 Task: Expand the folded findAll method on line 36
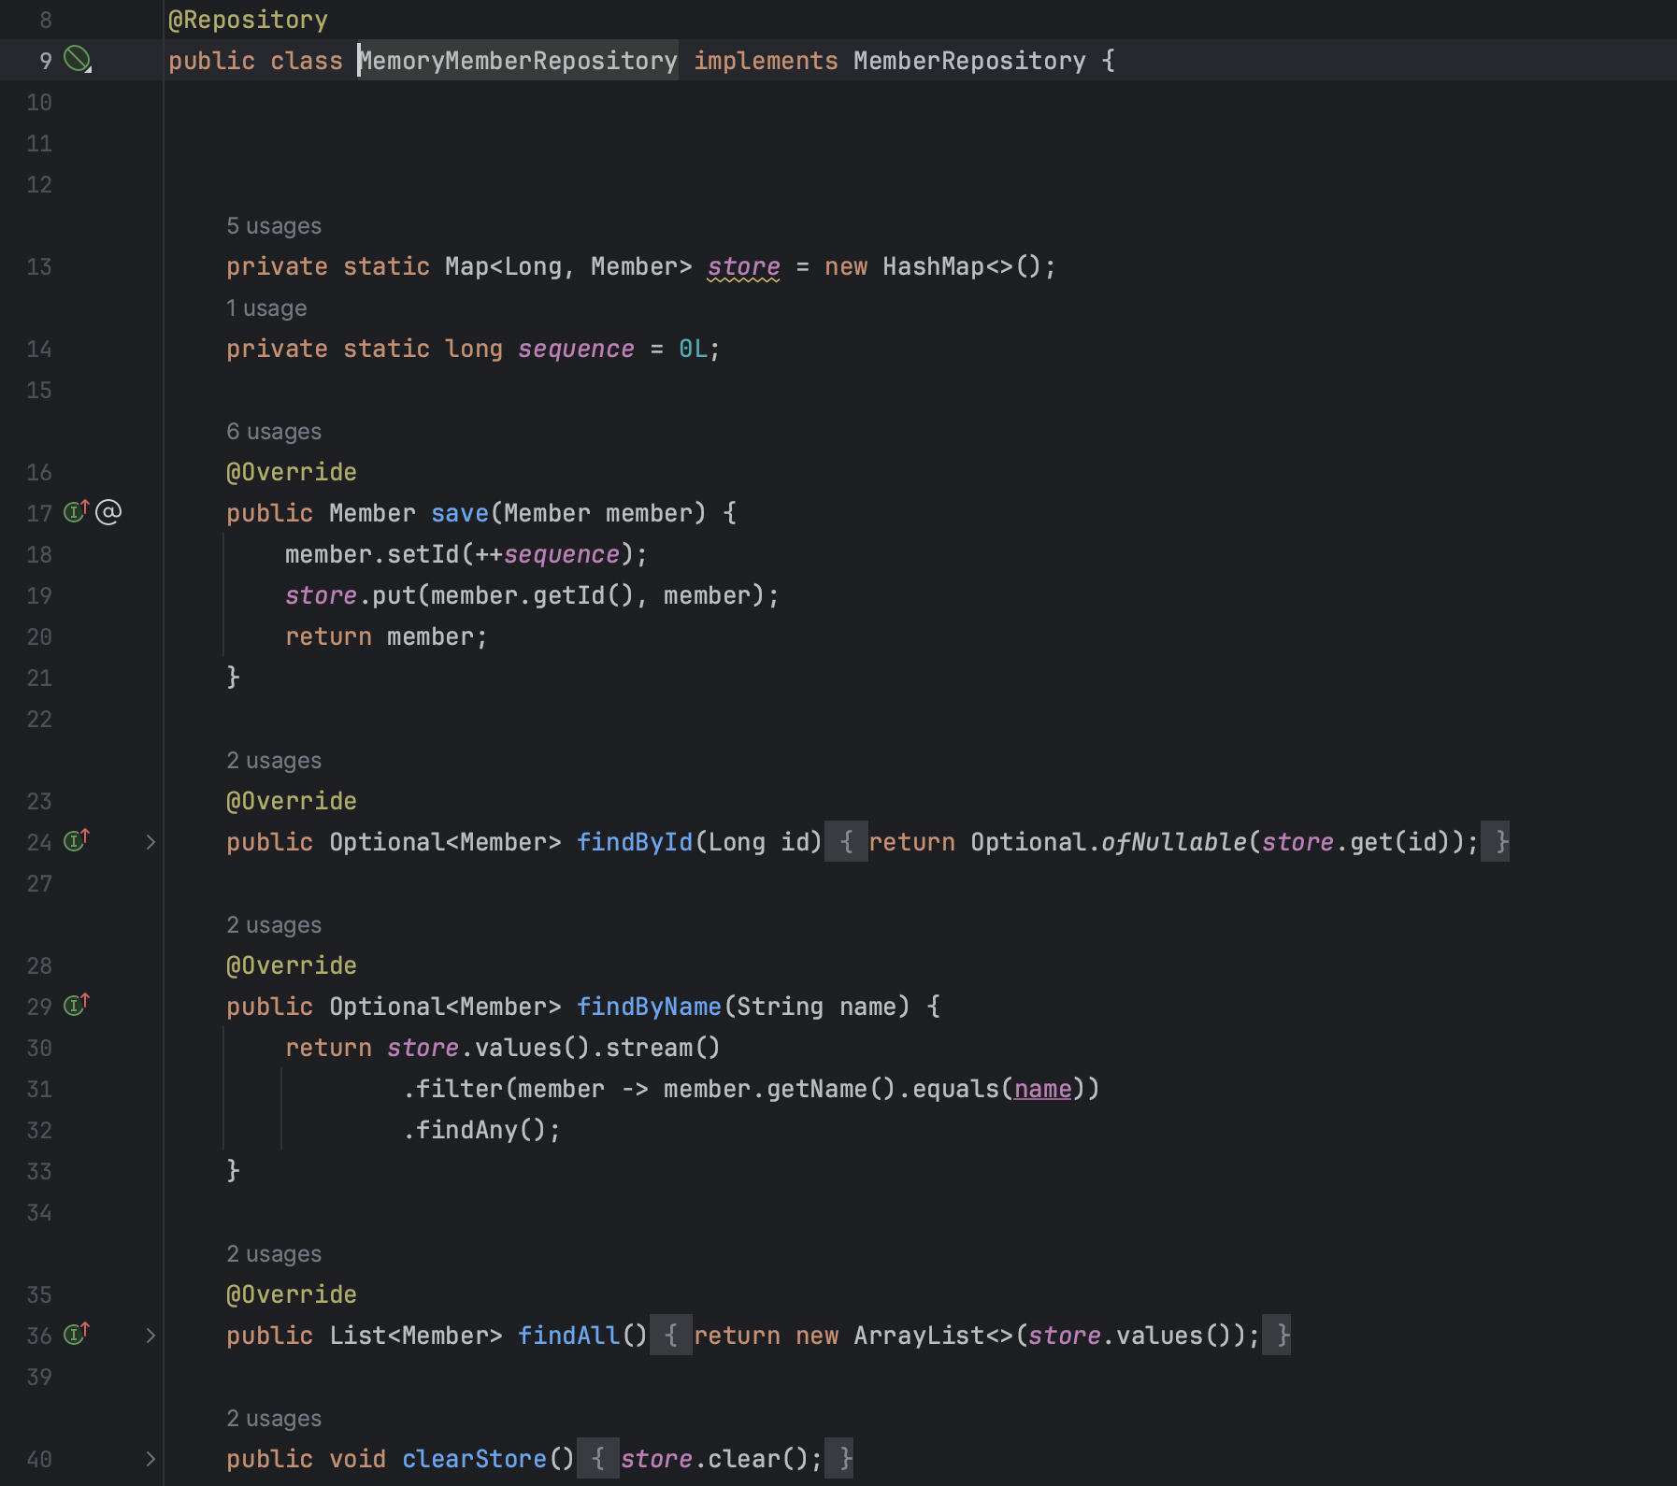click(150, 1336)
